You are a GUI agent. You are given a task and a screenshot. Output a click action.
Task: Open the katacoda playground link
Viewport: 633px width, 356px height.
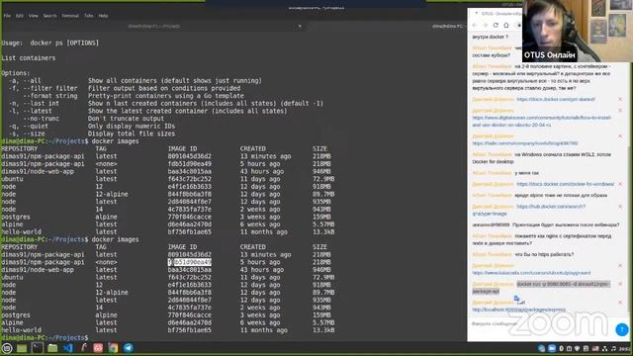coord(531,273)
